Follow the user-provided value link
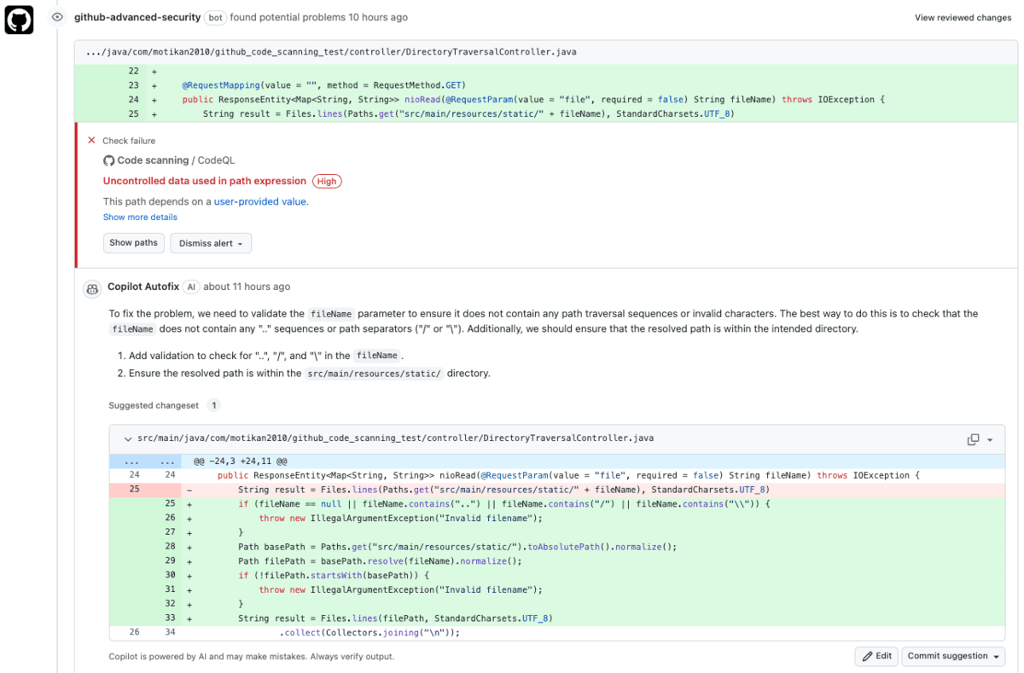This screenshot has width=1024, height=673. (260, 202)
